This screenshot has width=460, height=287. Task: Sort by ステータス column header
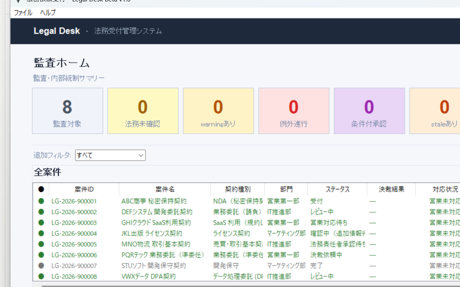click(x=337, y=189)
